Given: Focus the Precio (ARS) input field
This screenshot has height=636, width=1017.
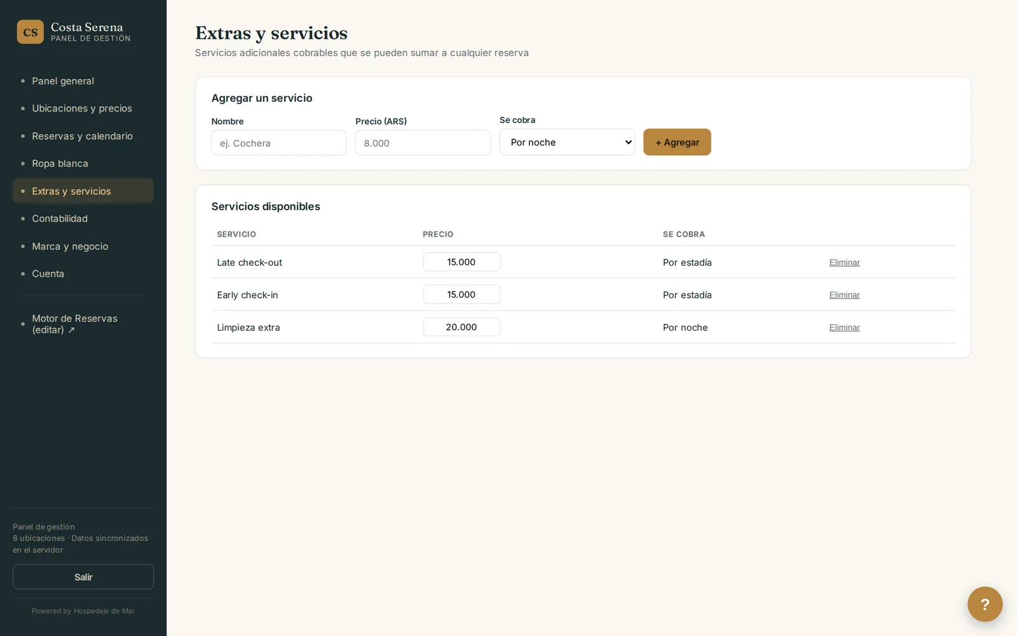Looking at the screenshot, I should pyautogui.click(x=423, y=143).
